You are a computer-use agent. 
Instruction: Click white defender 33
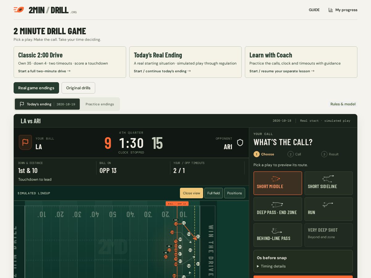[198, 264]
